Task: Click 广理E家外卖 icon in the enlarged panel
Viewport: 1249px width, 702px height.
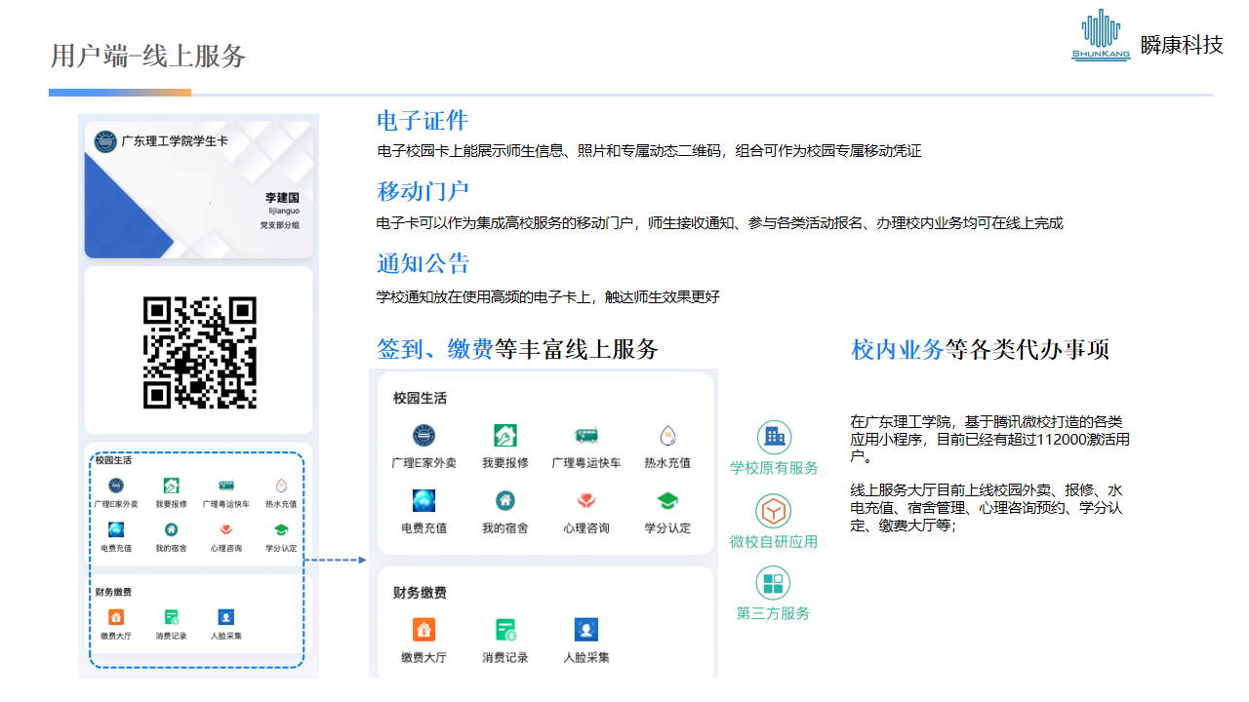Action: click(x=423, y=436)
